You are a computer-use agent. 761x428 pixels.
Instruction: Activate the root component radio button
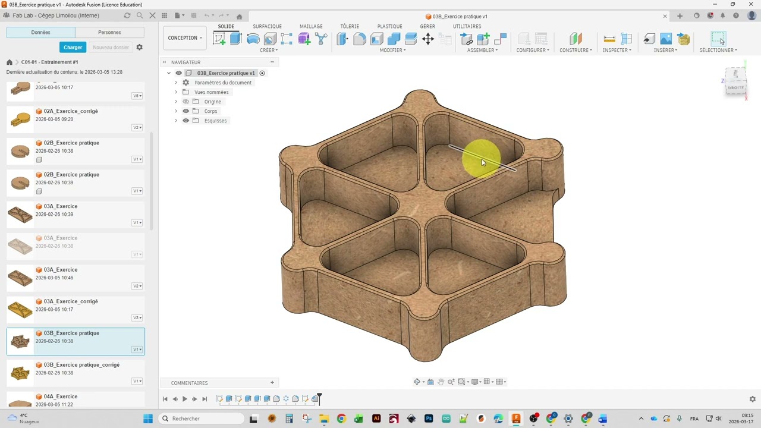pos(262,73)
